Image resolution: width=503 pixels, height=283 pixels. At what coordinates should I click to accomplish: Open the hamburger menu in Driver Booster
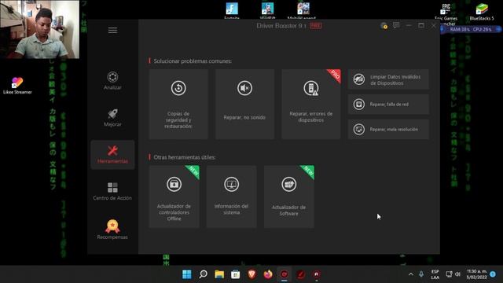click(112, 31)
